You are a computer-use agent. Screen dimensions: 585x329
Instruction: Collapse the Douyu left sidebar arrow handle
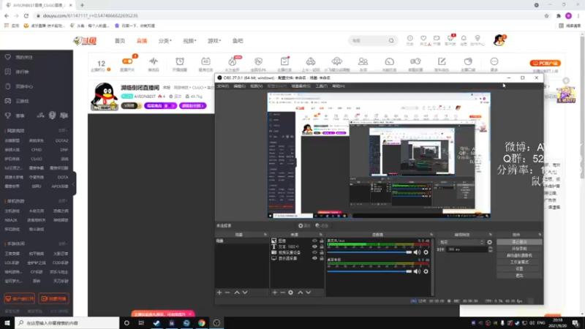click(74, 184)
